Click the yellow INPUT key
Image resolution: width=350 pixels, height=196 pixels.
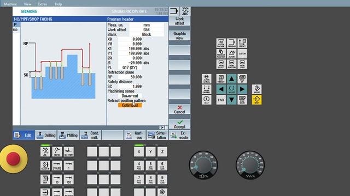tap(256, 100)
